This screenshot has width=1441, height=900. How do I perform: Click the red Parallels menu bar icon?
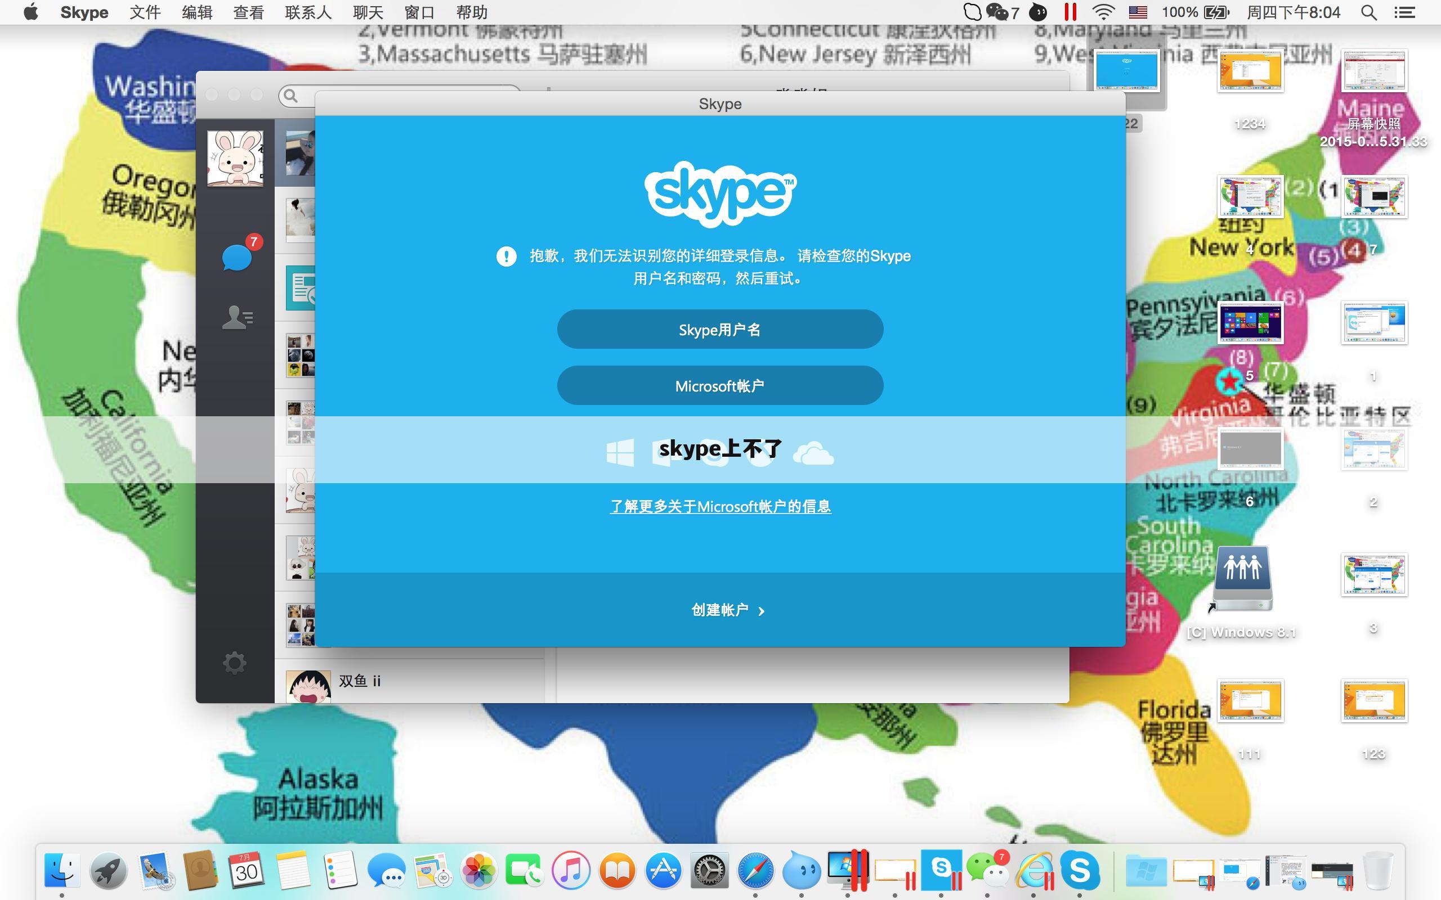click(x=1070, y=12)
